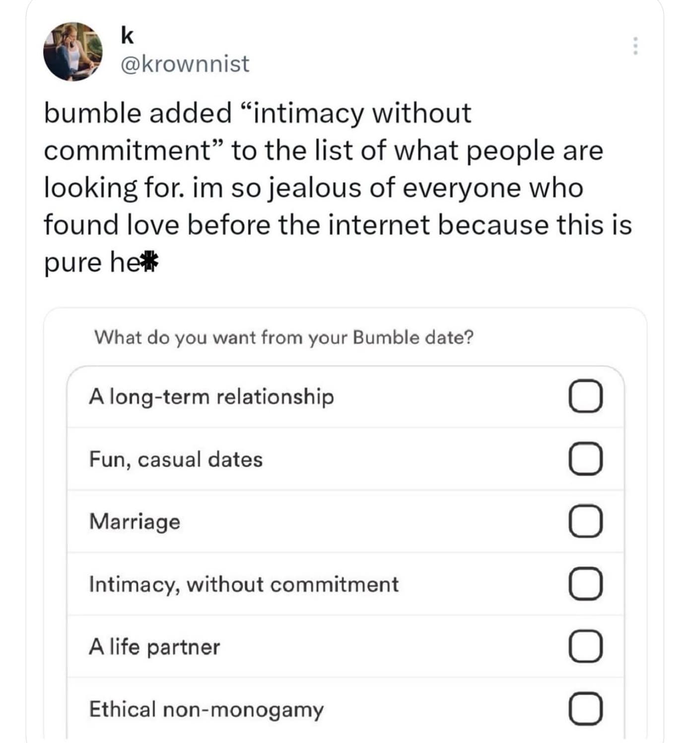
Task: Click the censoring asterisk symbol in tweet
Action: click(150, 263)
